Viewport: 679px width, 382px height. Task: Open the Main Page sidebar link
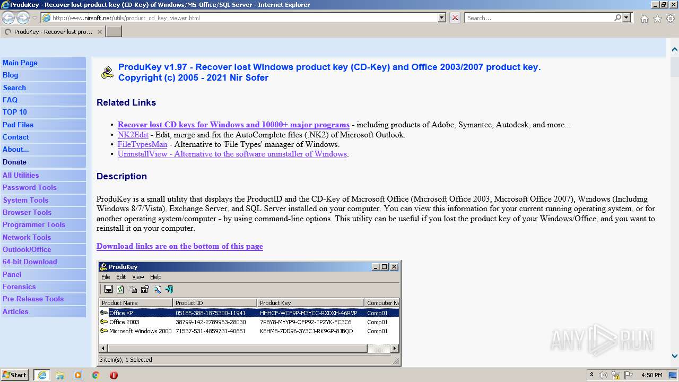point(43,63)
